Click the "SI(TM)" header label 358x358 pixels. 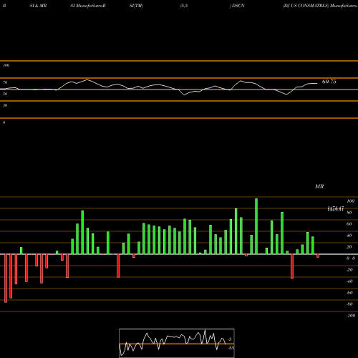click(136, 6)
